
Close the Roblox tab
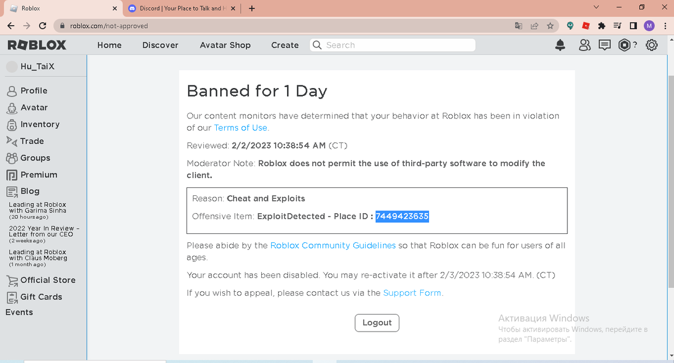115,8
